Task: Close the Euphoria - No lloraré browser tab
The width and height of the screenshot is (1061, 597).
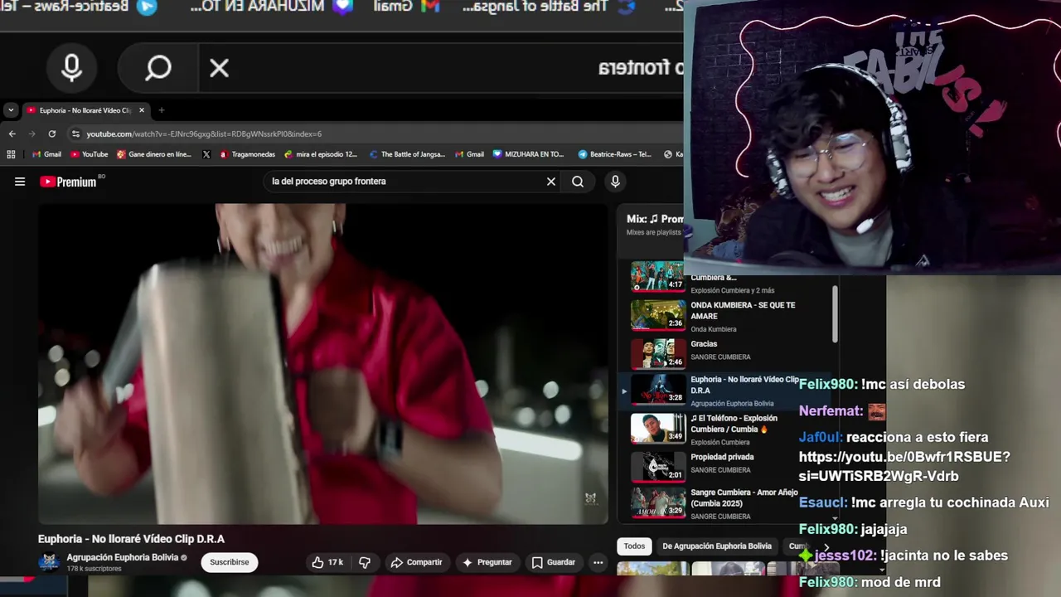Action: (142, 110)
